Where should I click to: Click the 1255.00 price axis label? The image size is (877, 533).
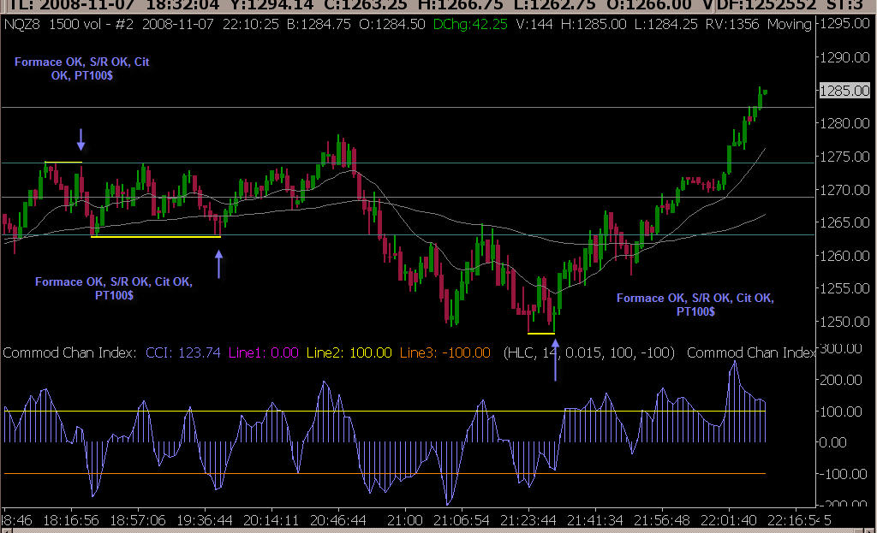pyautogui.click(x=844, y=289)
